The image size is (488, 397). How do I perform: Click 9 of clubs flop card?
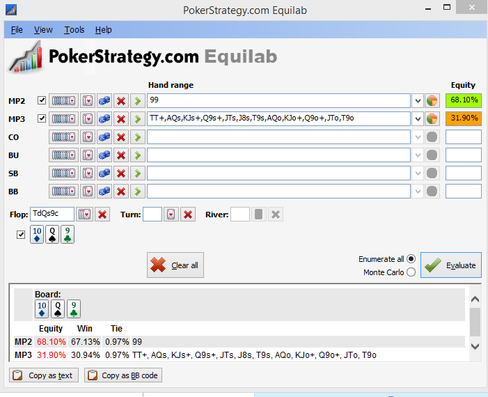pyautogui.click(x=68, y=235)
